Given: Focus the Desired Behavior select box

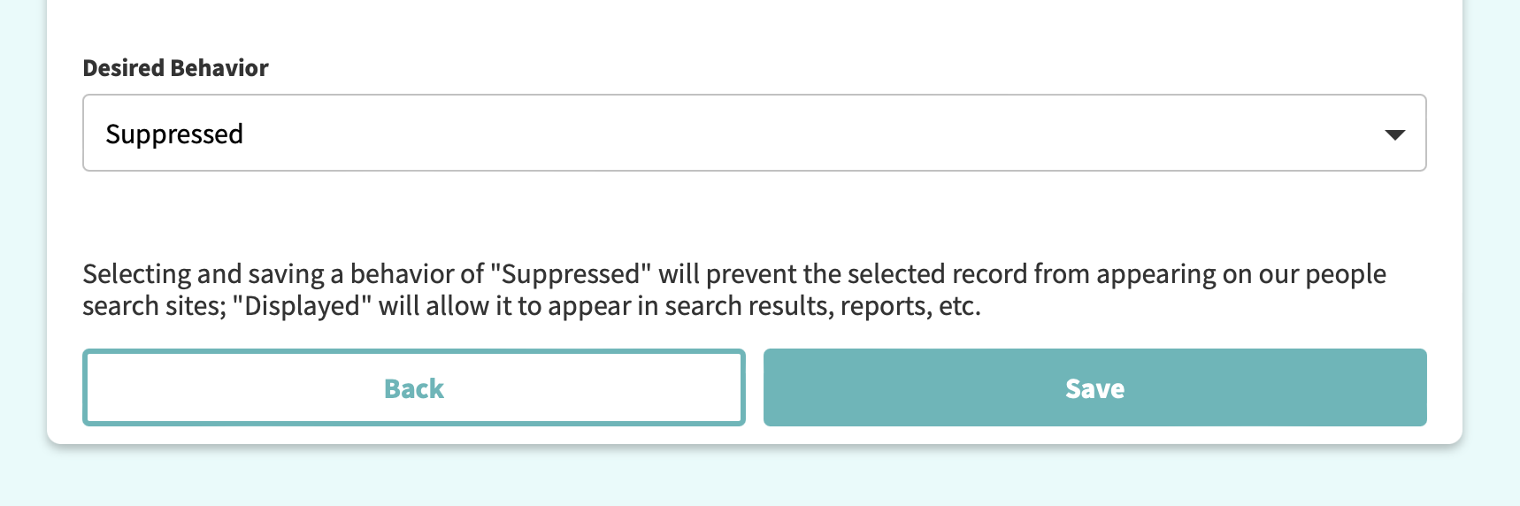Looking at the screenshot, I should (x=754, y=133).
